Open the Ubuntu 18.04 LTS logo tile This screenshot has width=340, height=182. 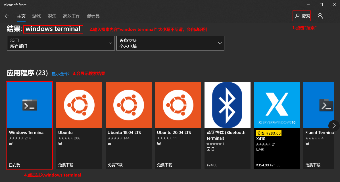tap(129, 105)
